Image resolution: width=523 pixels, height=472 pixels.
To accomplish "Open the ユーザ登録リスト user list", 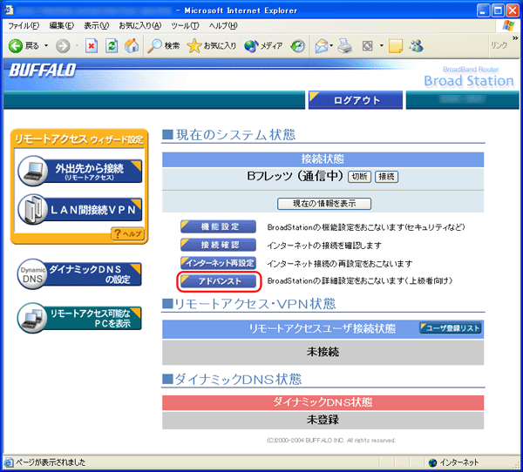I will pyautogui.click(x=450, y=328).
